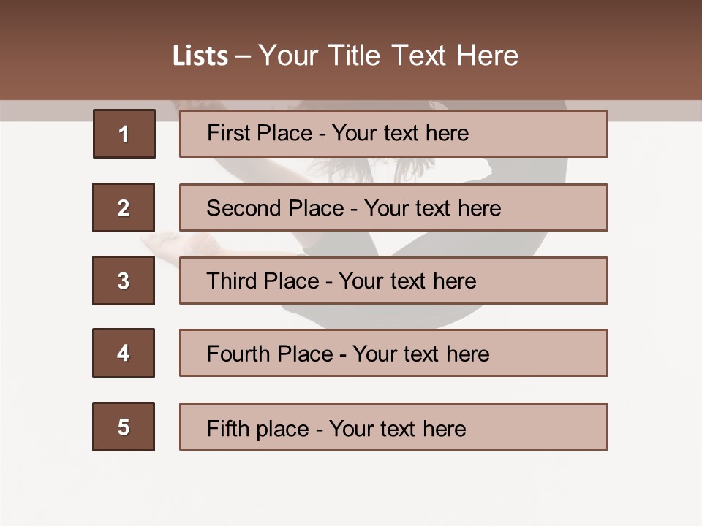Pick the number 3 box
Viewport: 702px width, 526px height.
(124, 281)
